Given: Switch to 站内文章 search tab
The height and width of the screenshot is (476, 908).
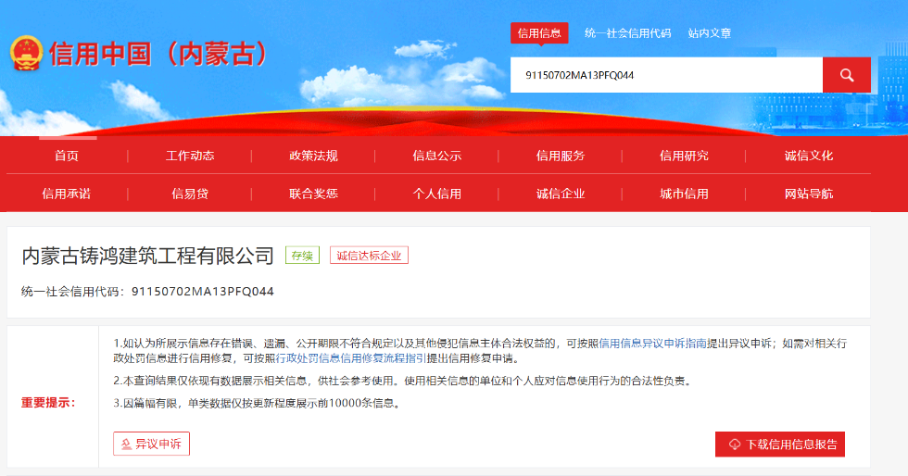Looking at the screenshot, I should pyautogui.click(x=709, y=33).
